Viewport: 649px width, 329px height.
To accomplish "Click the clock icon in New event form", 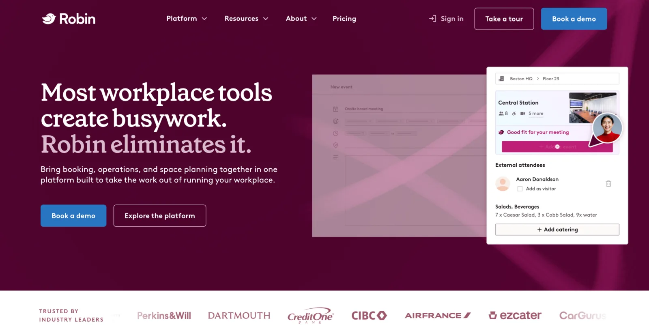I will [335, 133].
